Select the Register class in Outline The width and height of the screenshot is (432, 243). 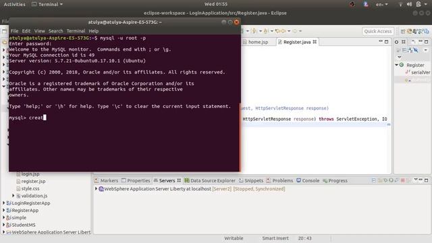[415, 65]
